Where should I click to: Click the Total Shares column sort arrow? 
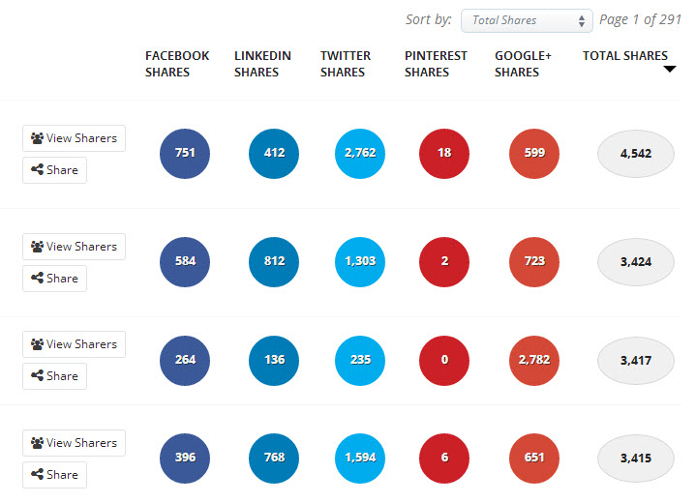669,69
